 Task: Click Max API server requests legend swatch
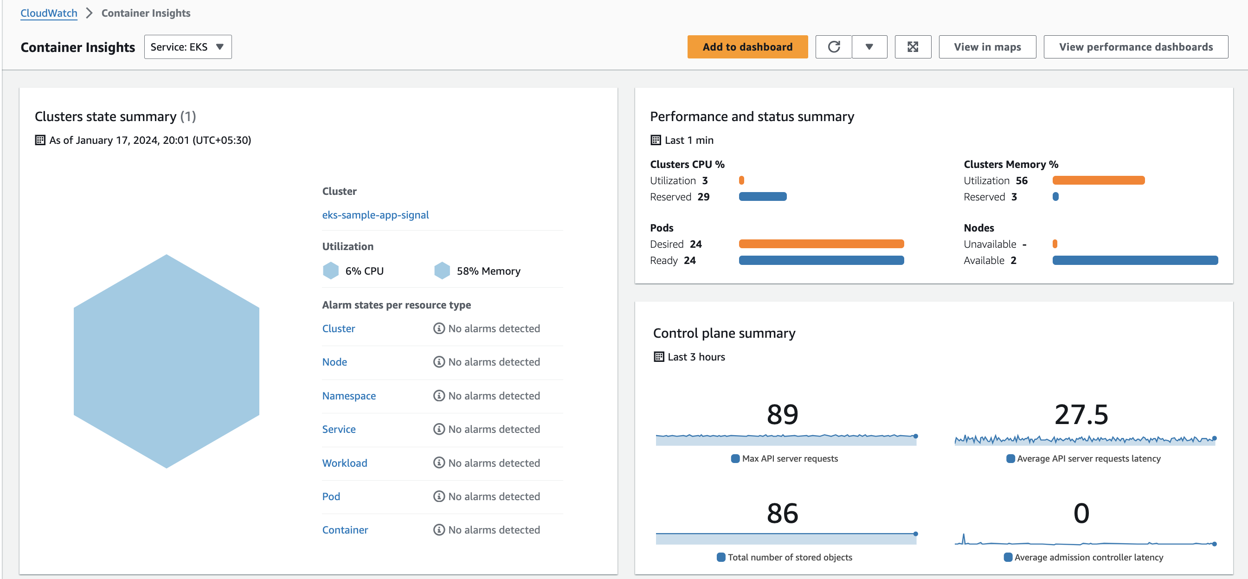[x=735, y=458]
